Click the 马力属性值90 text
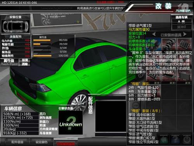The height and width of the screenshot is (146, 194). 139,30
